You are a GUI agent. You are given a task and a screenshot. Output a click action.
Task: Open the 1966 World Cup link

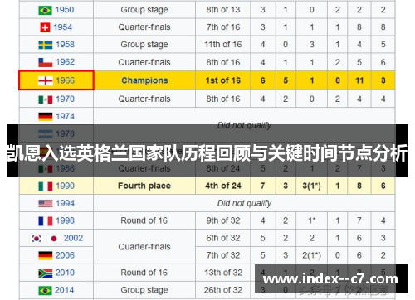coord(65,80)
